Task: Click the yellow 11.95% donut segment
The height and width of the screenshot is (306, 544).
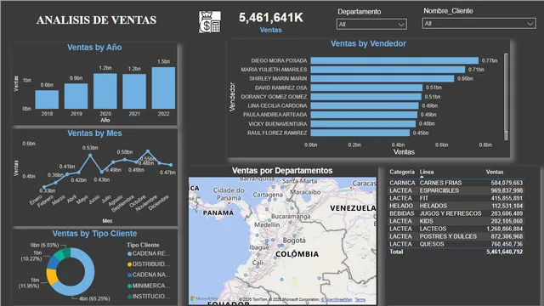Action: (x=51, y=277)
